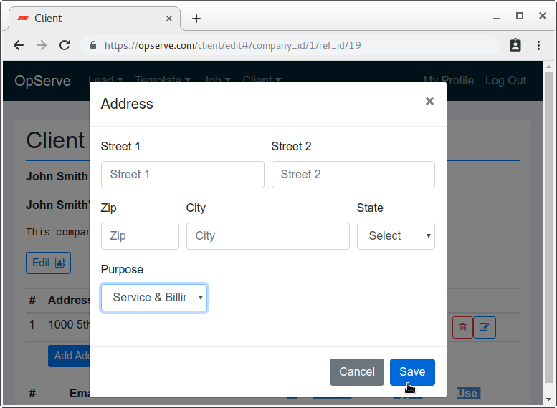This screenshot has width=557, height=408.
Task: Open the State Select dropdown
Action: point(396,236)
